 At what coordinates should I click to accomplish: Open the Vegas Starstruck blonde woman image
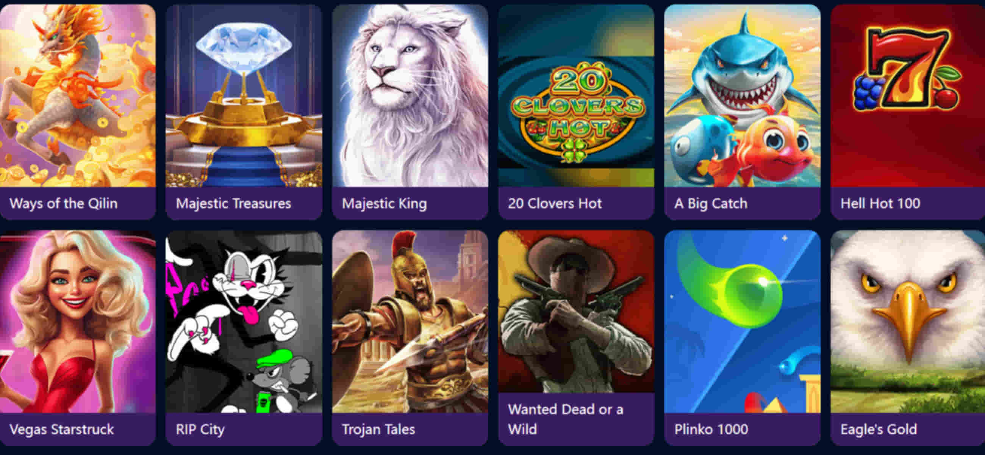(x=78, y=322)
